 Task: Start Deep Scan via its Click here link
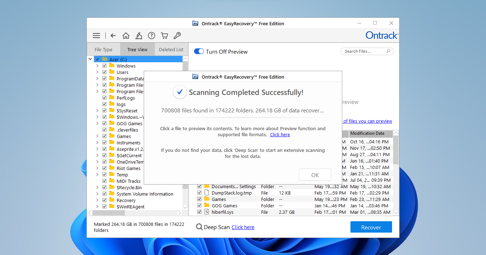[243, 227]
